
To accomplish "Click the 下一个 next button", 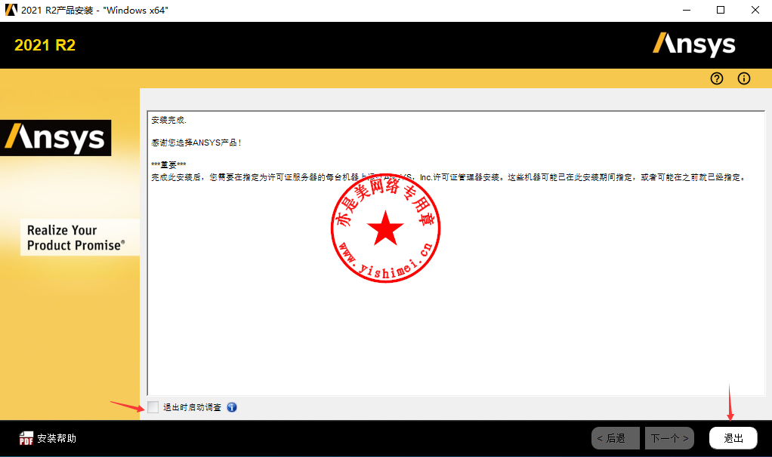I will tap(669, 438).
